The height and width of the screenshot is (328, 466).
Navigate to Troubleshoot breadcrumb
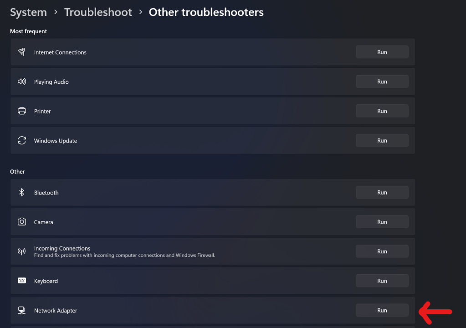pyautogui.click(x=98, y=12)
